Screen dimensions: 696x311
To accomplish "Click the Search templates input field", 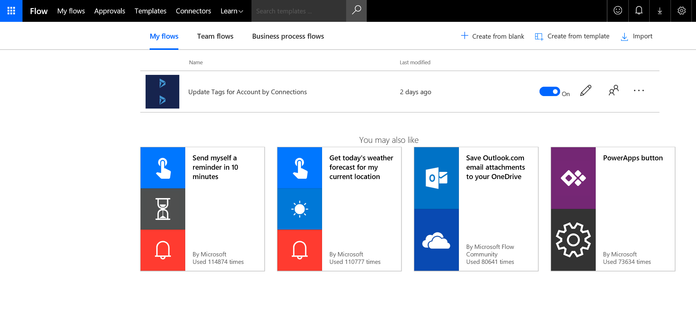I will (x=298, y=11).
